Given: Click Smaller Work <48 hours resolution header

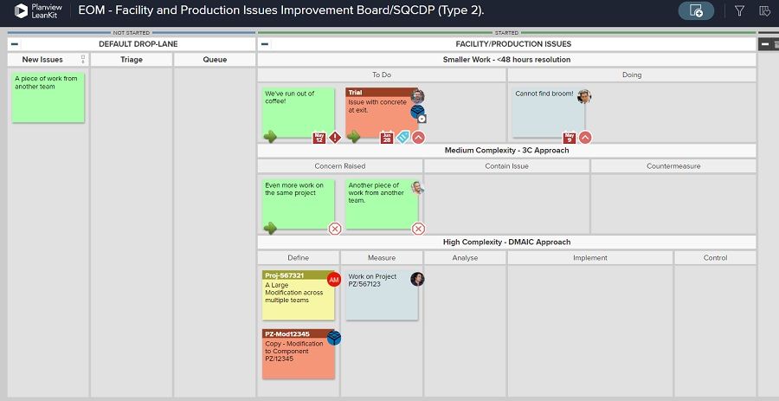Looking at the screenshot, I should [x=506, y=60].
